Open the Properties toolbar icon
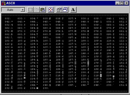Screen dimensions: 130x95 (59, 10)
